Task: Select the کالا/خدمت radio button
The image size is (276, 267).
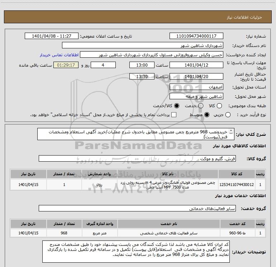Action: [177, 106]
